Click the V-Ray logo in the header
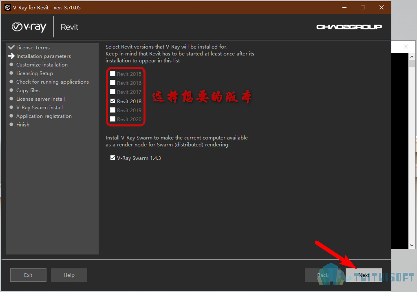The image size is (417, 292). pos(29,27)
